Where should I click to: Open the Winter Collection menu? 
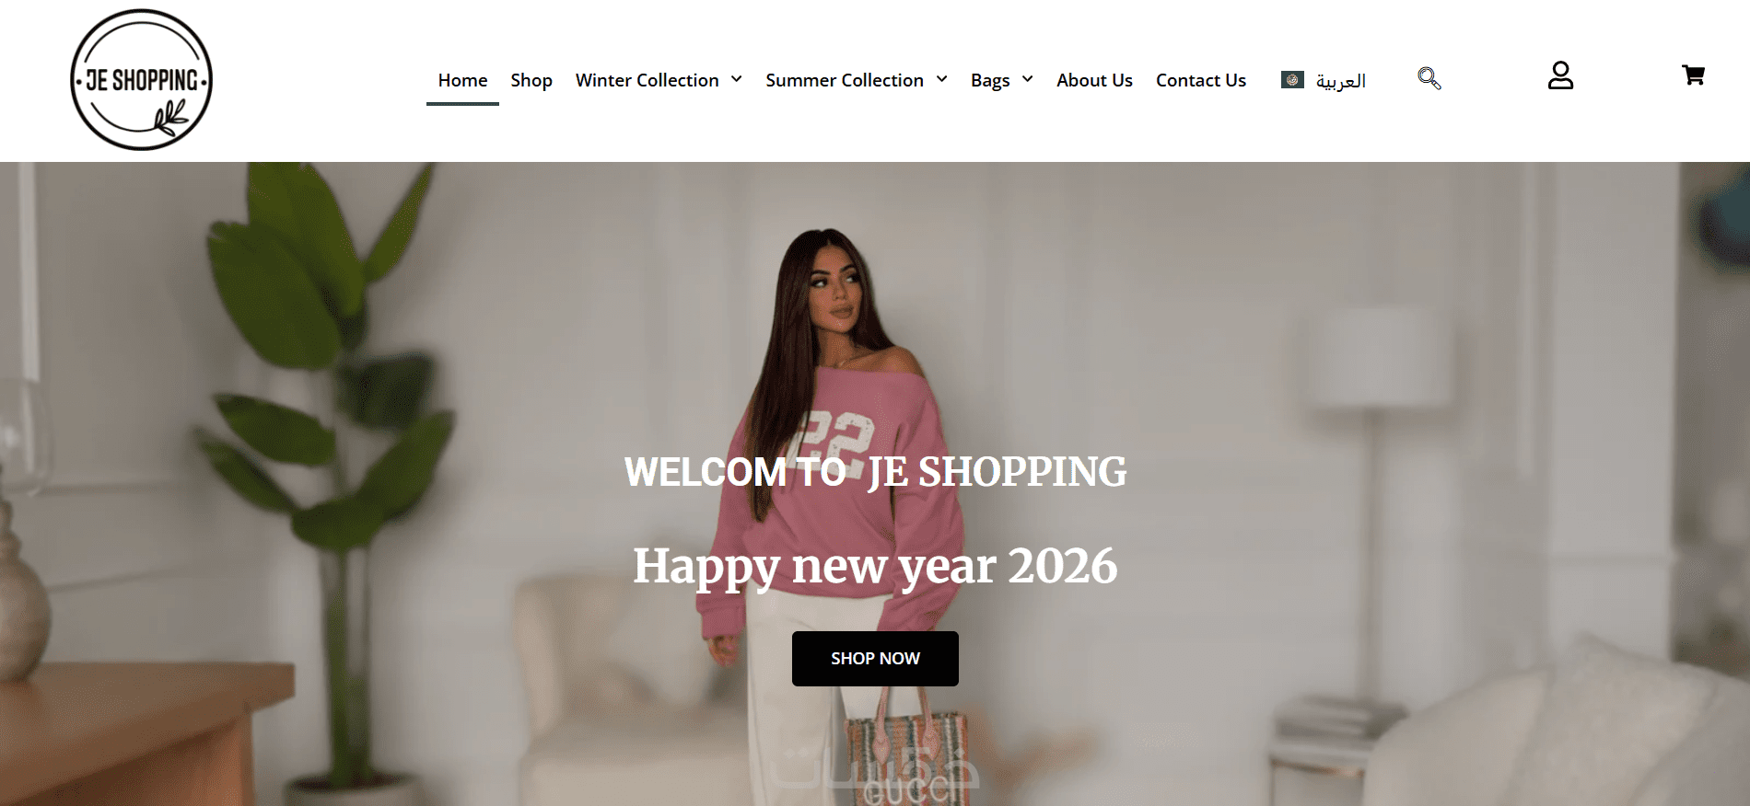[647, 80]
